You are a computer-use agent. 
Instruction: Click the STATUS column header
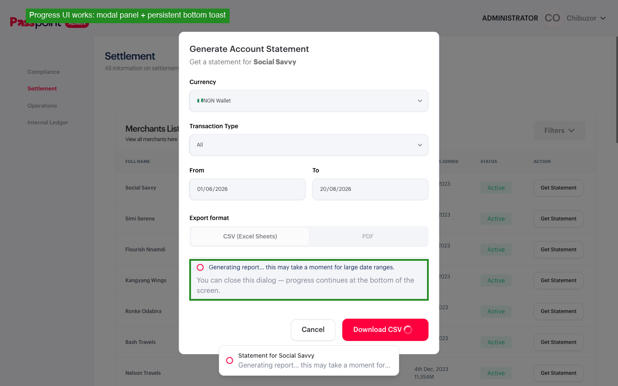click(488, 162)
